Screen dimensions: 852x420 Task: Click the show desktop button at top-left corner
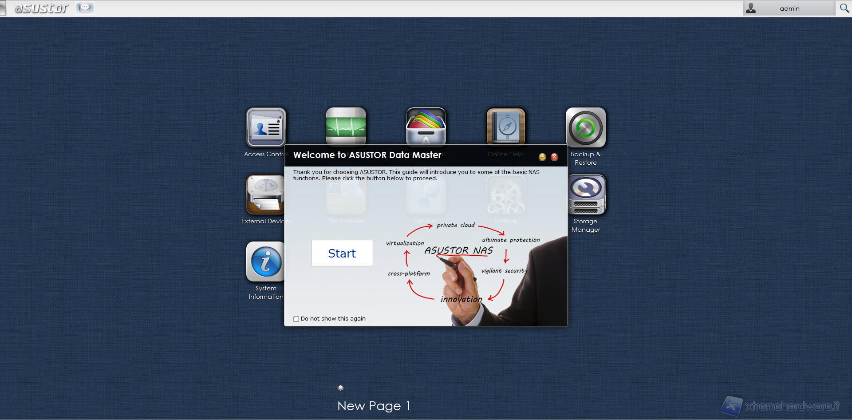coord(3,8)
